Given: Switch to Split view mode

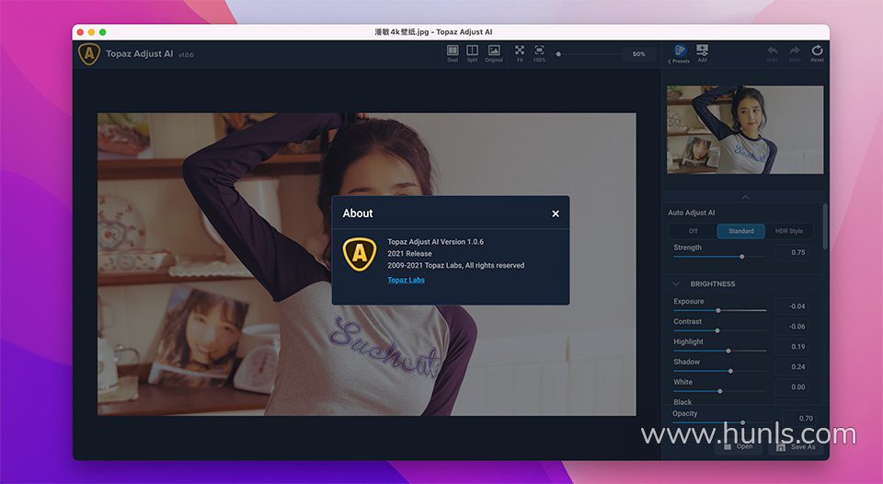Looking at the screenshot, I should [x=473, y=53].
